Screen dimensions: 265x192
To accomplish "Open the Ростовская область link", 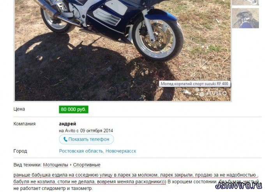I will pyautogui.click(x=81, y=151).
